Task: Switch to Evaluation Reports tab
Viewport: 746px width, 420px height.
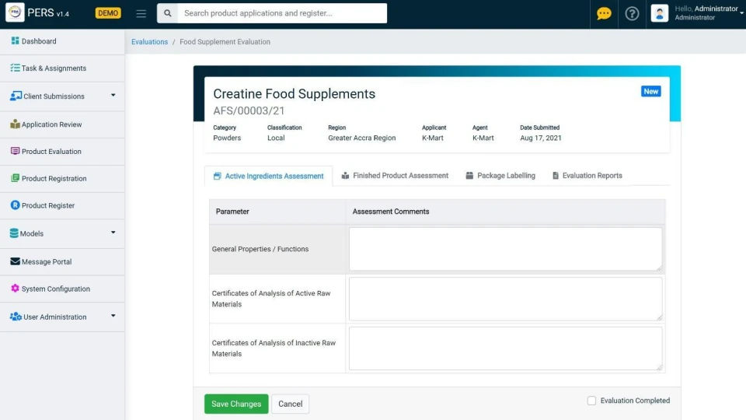Action: (587, 176)
